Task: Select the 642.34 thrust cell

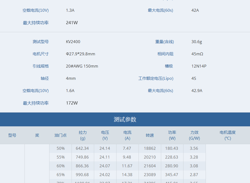Action: pyautogui.click(x=82, y=148)
